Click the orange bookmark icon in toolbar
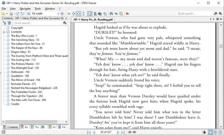224x135 pixels. click(x=127, y=14)
